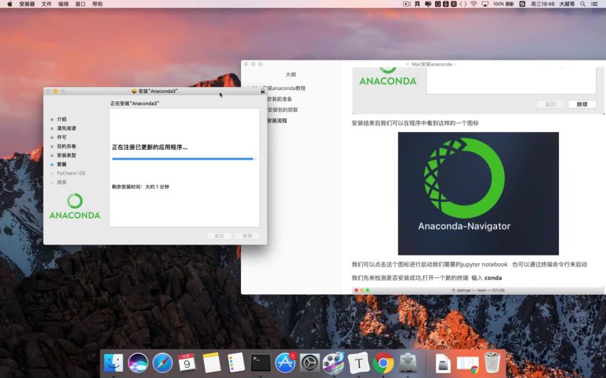Viewport: 606px width, 378px height.
Task: Select 安装anaconda教程 outline heading in Typora
Action: pos(283,88)
